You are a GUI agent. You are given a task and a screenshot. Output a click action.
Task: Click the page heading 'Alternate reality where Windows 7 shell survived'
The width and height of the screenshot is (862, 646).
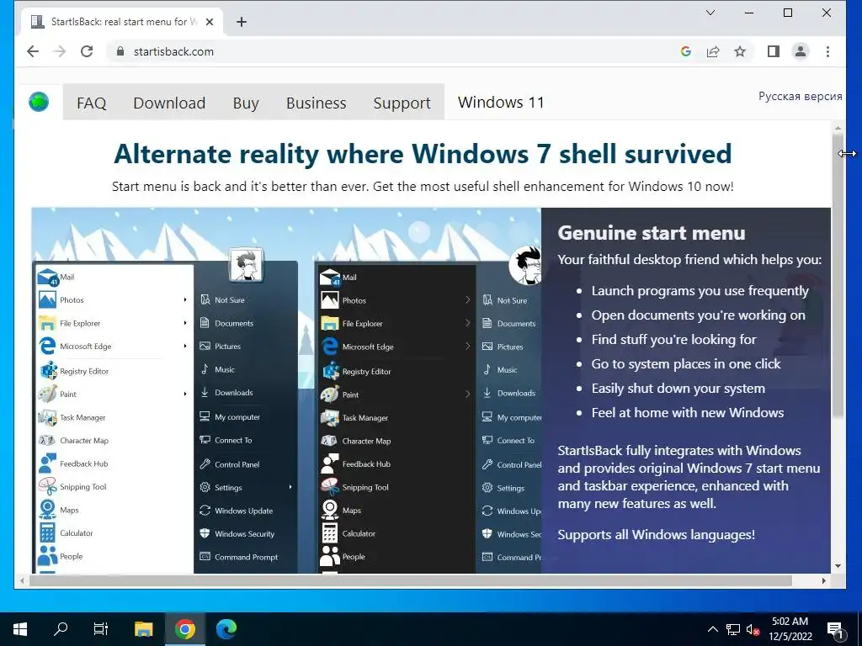click(423, 153)
